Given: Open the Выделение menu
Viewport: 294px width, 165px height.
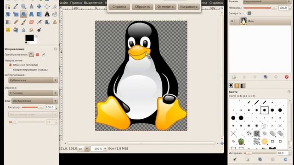Looking at the screenshot, I should pos(93,3).
